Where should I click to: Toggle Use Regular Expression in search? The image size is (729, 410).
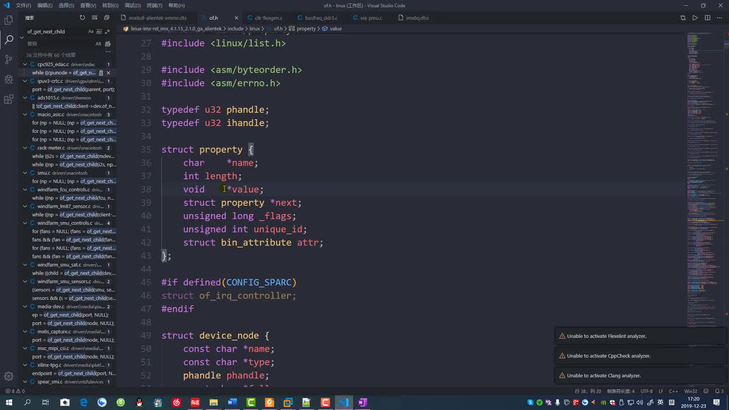click(x=107, y=32)
